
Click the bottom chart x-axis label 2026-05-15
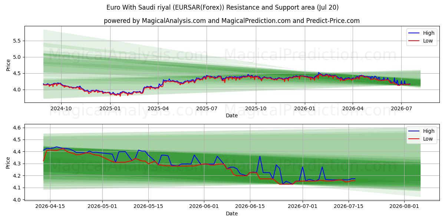(148, 207)
